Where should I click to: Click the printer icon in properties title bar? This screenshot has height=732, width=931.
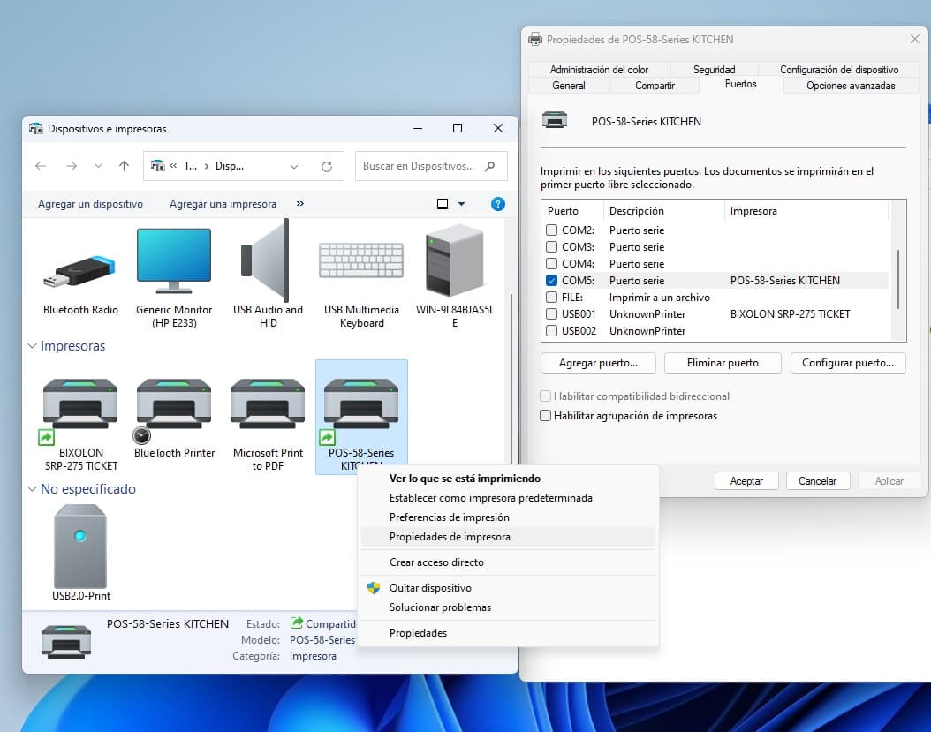[x=535, y=40]
